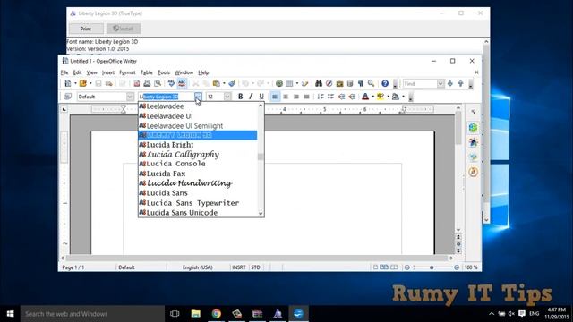The image size is (573, 322).
Task: Set Align Left paragraph alignment
Action: 275,97
